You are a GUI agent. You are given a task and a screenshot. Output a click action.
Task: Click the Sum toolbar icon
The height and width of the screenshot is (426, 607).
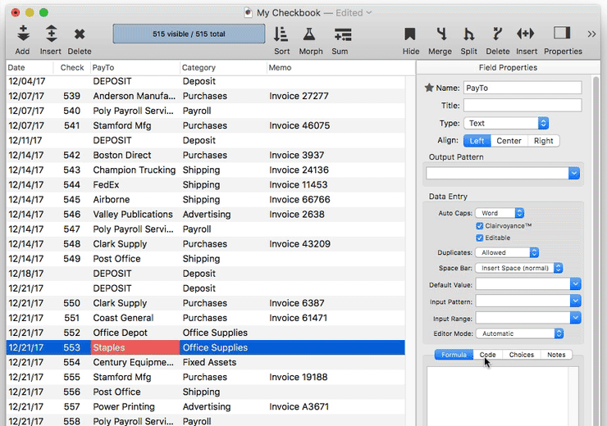(343, 34)
